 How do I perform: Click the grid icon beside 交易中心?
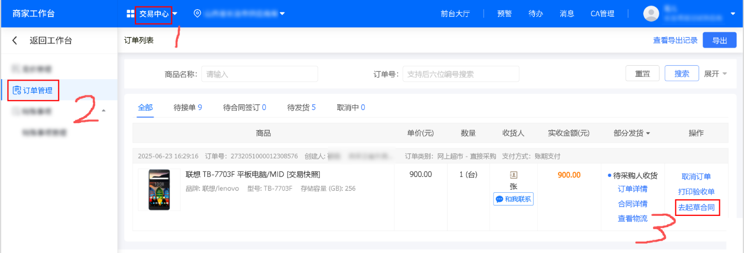[x=130, y=14]
